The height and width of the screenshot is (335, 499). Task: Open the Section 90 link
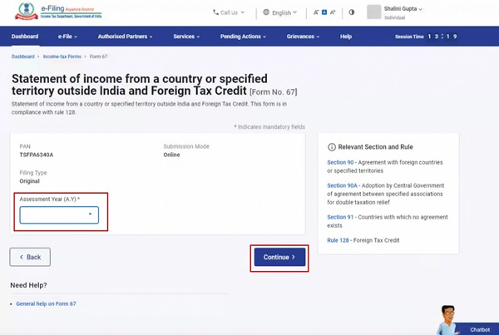(x=340, y=162)
